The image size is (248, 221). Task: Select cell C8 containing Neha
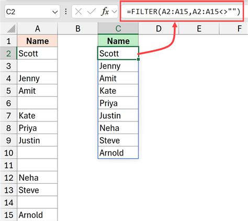(118, 128)
